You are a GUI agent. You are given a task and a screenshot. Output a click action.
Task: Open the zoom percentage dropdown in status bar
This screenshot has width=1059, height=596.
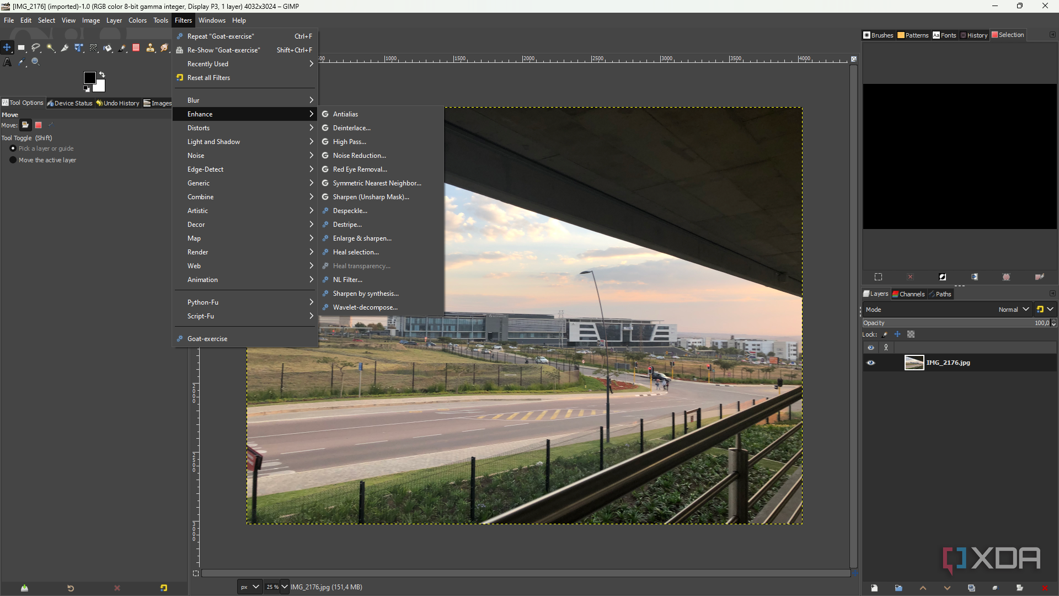[285, 587]
